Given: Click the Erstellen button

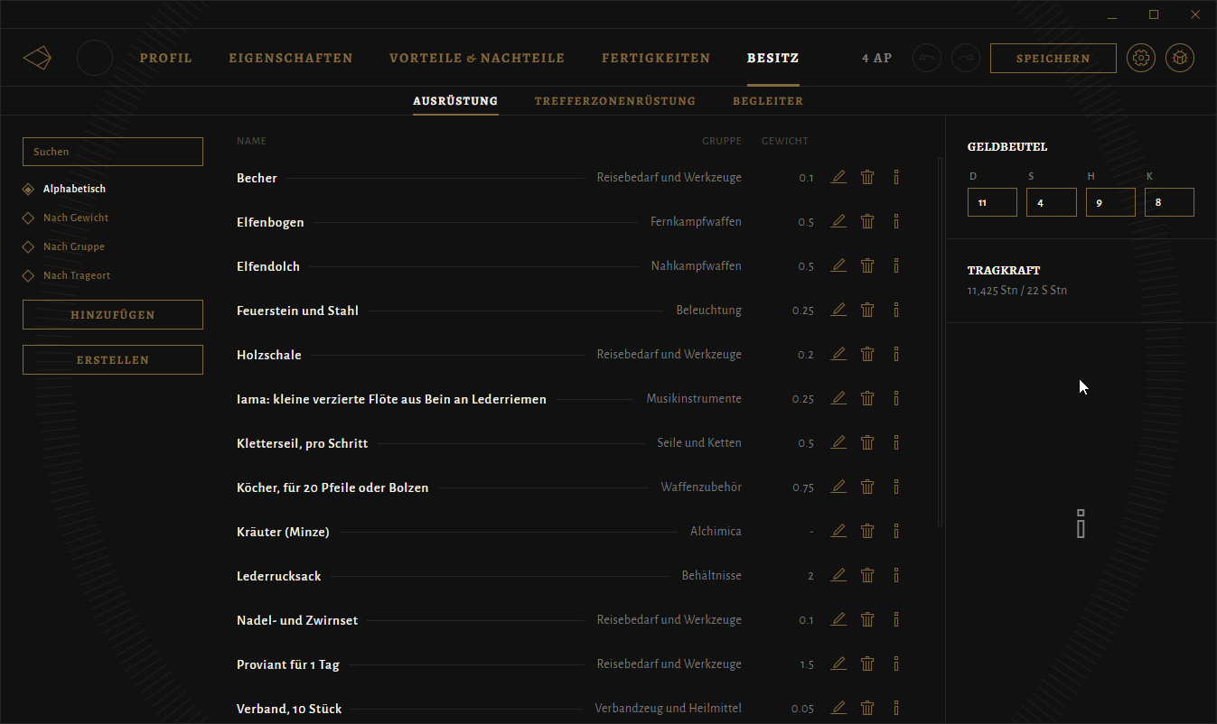Looking at the screenshot, I should click(x=113, y=359).
